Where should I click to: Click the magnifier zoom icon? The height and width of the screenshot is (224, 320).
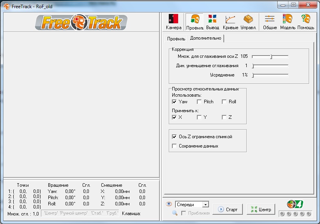click(x=175, y=213)
